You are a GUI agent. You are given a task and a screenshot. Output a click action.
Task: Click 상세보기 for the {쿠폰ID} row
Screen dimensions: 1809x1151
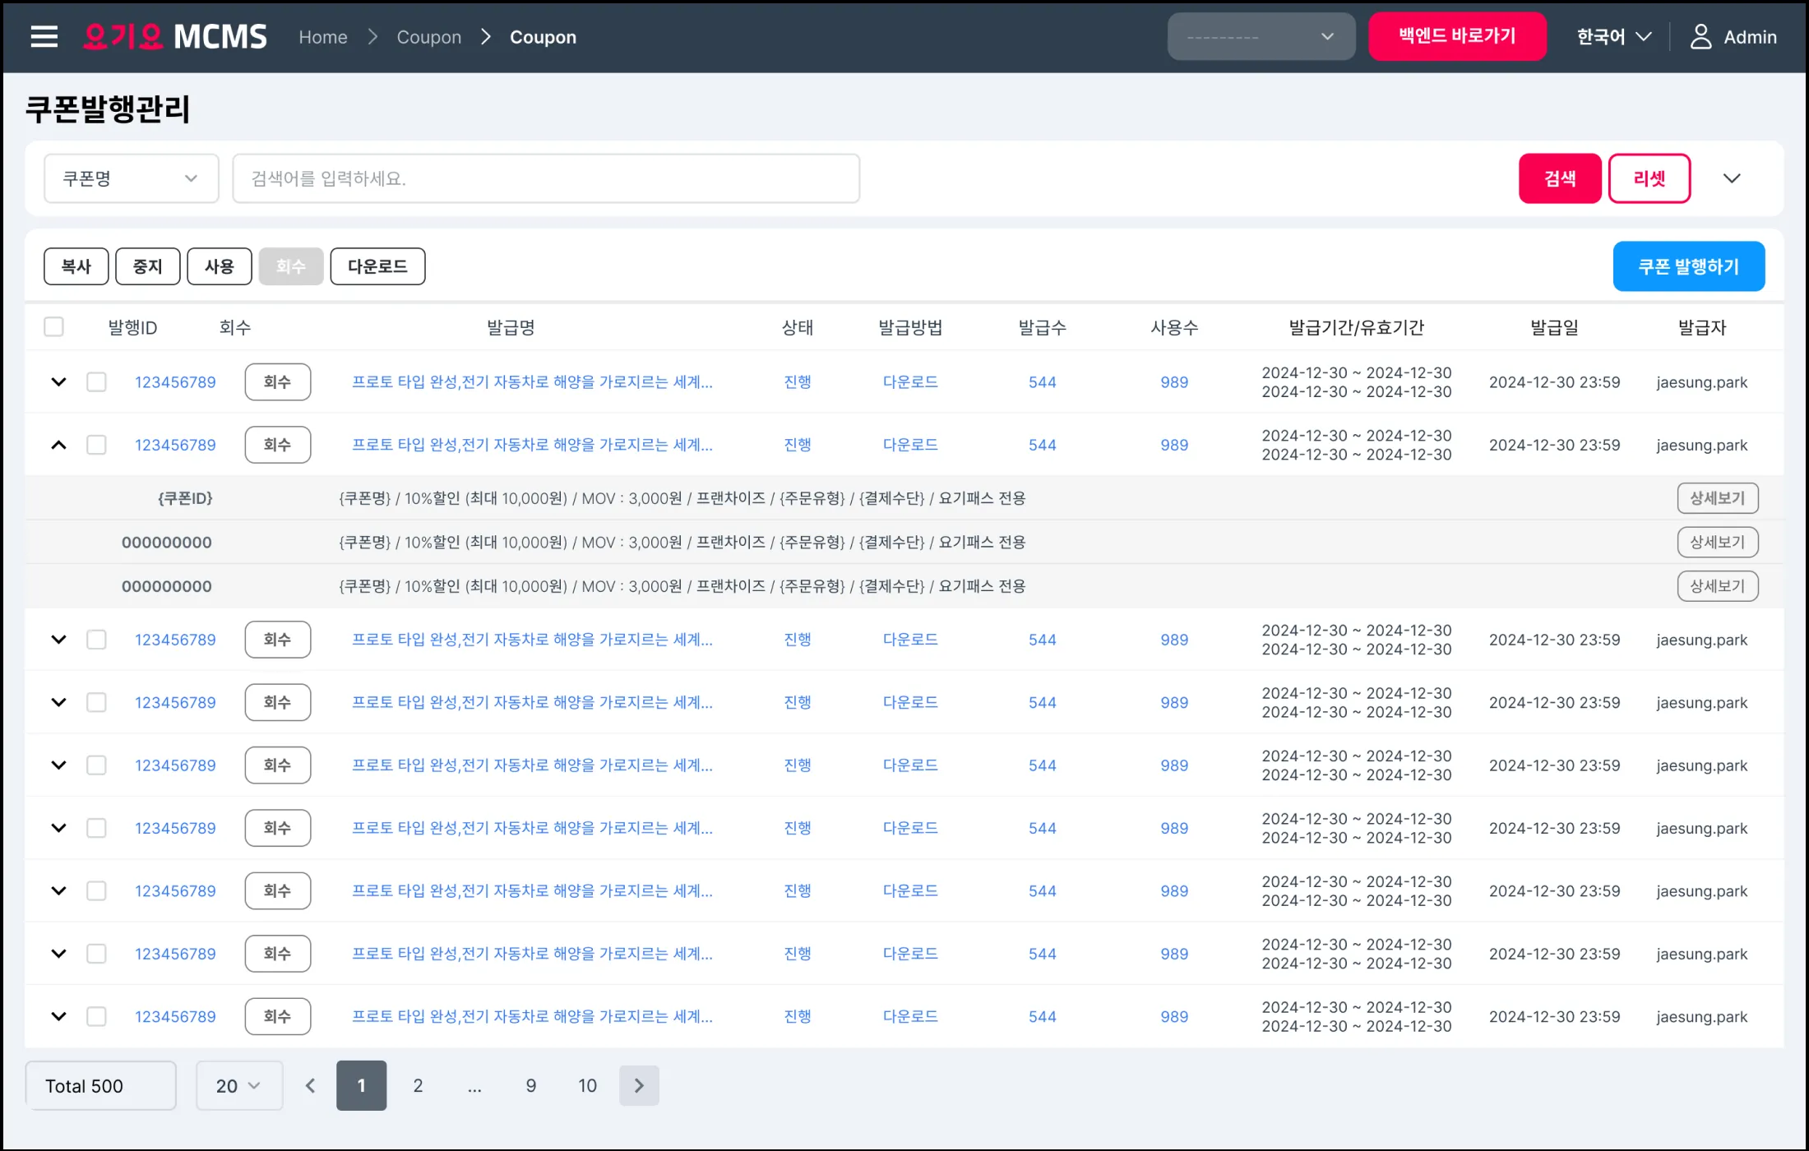(1717, 498)
